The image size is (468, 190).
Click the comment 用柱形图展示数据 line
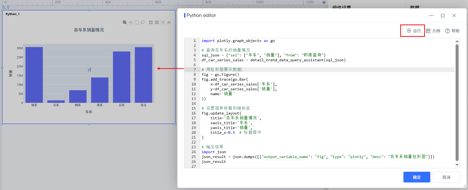[221, 70]
